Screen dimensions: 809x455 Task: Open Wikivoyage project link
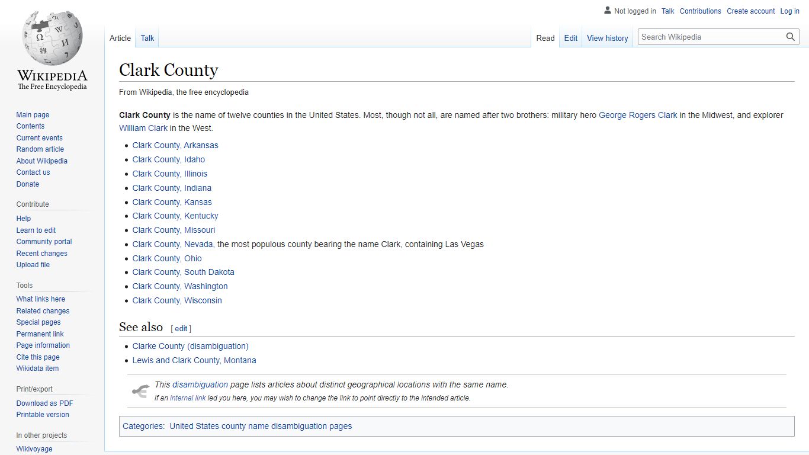pyautogui.click(x=34, y=449)
